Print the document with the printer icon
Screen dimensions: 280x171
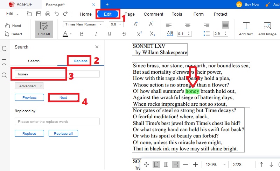[48, 14]
